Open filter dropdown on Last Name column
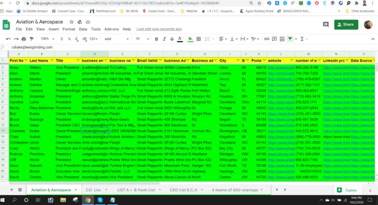 (x=51, y=60)
